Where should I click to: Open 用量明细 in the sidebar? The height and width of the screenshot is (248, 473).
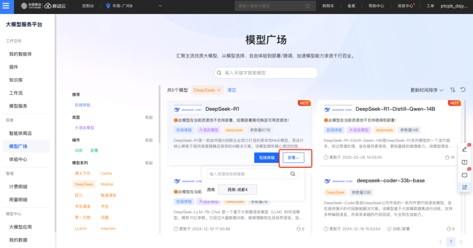[x=18, y=200]
